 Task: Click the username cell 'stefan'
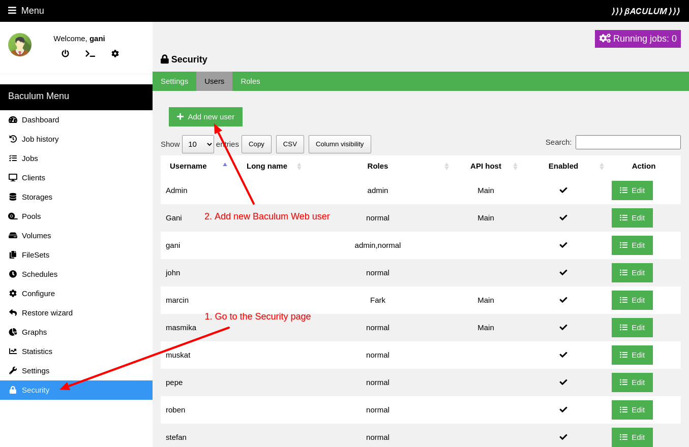click(x=176, y=437)
